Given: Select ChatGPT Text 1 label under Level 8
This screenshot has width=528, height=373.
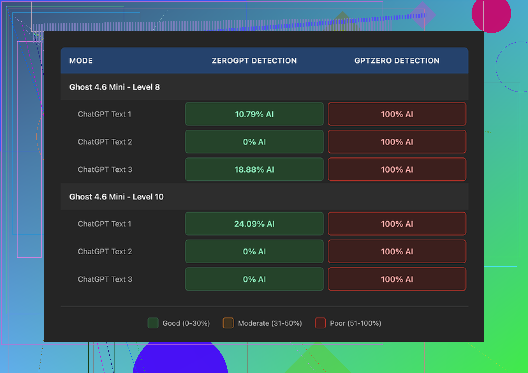Looking at the screenshot, I should (x=104, y=114).
